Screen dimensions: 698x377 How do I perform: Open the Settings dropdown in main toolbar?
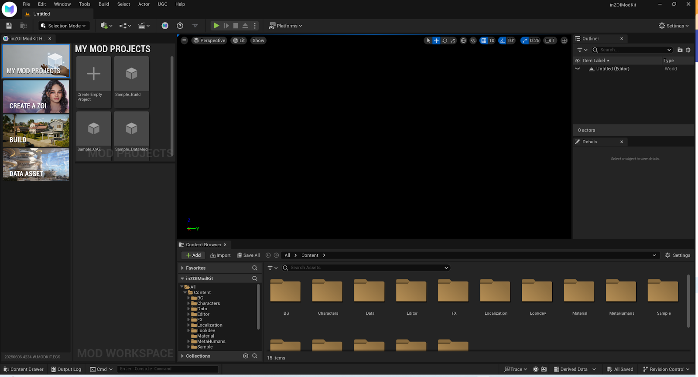click(x=674, y=26)
